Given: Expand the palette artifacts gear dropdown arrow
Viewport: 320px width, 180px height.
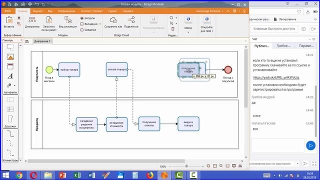Looking at the screenshot, I should click(x=14, y=85).
